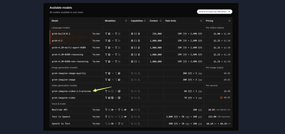Click disabled reasoning icon for grok-4.20-0309-non-reasoning
Screen dimensions: 285x134
coord(139,61)
